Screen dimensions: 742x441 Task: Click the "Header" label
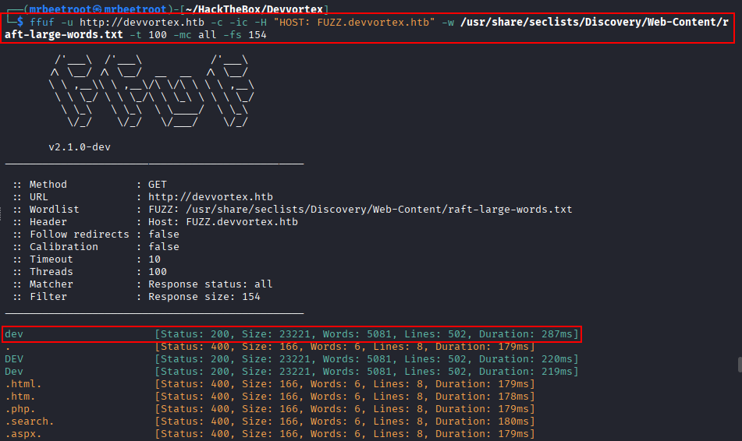click(x=48, y=222)
